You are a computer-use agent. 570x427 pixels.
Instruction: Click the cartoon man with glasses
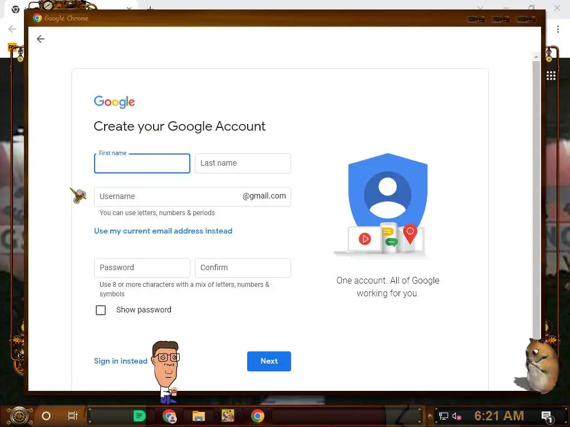tap(166, 372)
